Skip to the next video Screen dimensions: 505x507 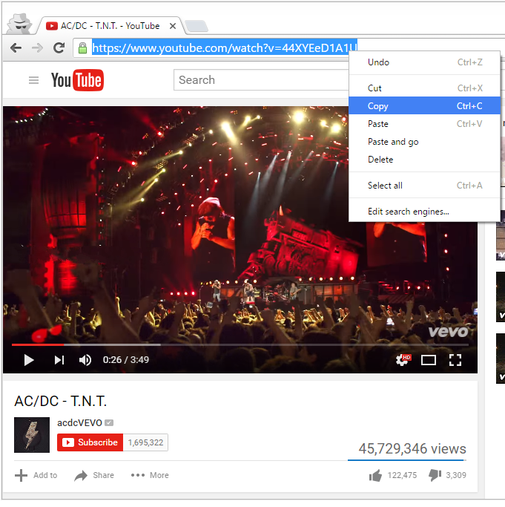pyautogui.click(x=59, y=360)
